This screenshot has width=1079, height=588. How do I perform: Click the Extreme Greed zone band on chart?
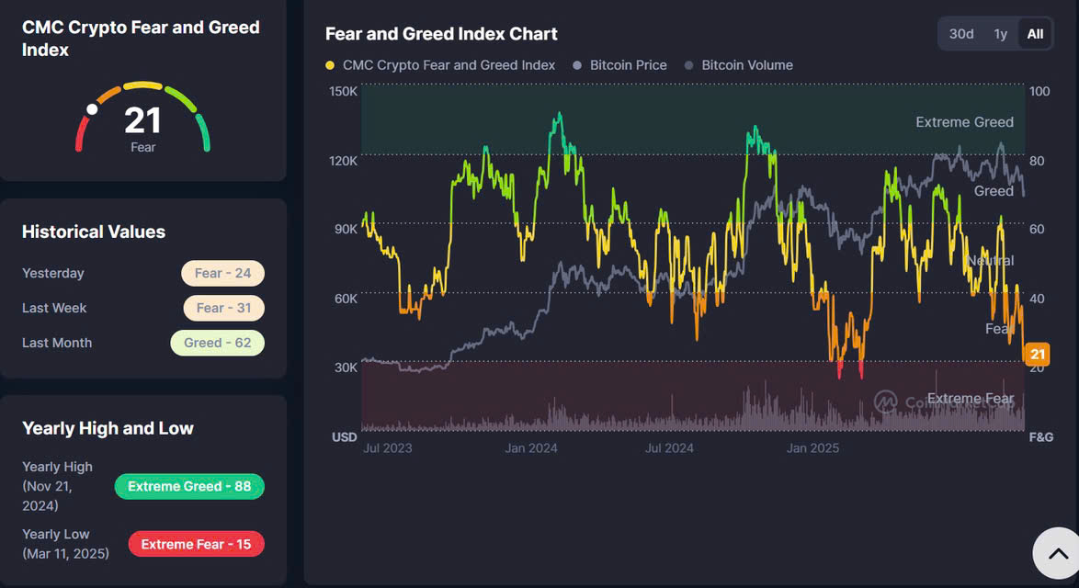[x=643, y=119]
